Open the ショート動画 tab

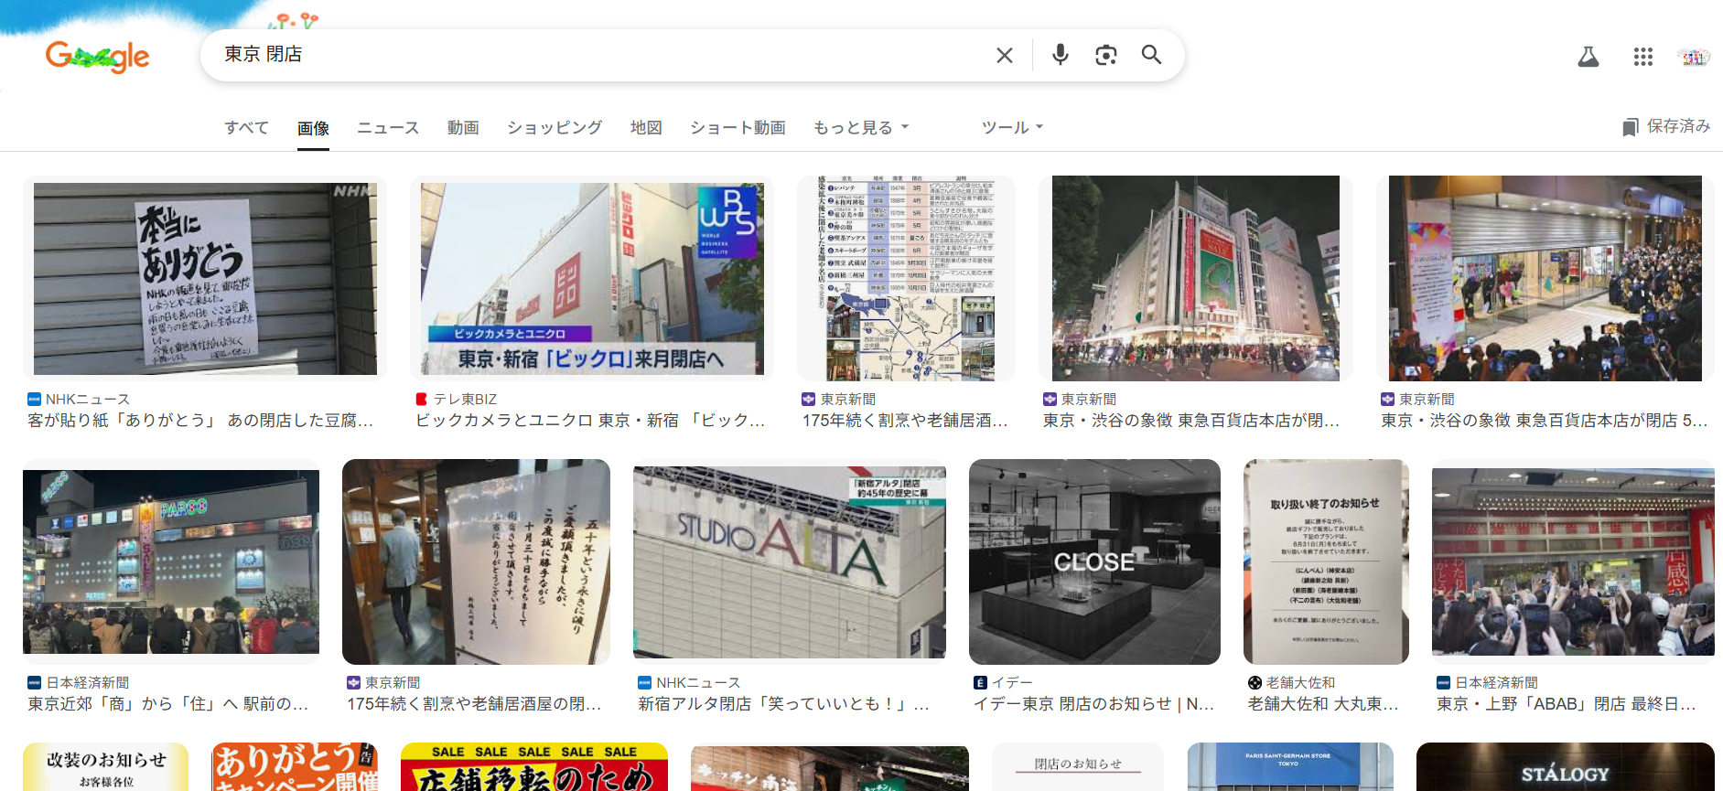point(738,127)
